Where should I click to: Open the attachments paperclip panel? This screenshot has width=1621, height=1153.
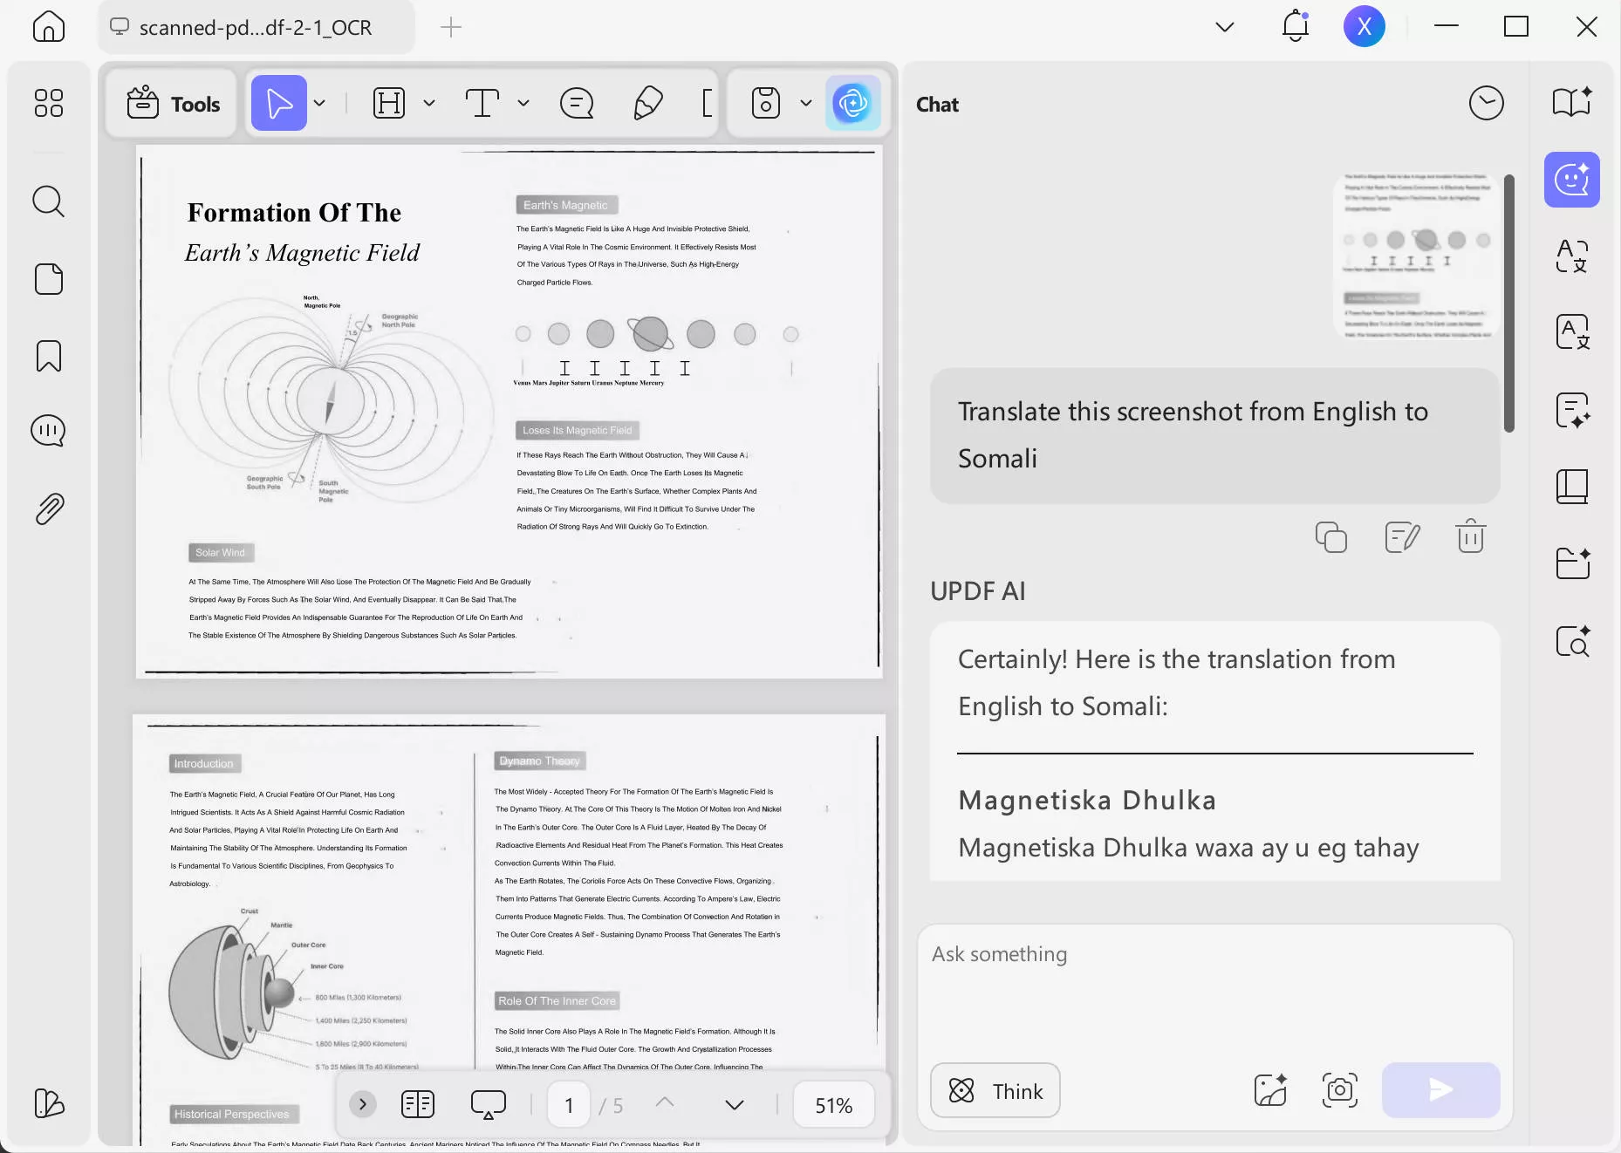49,508
